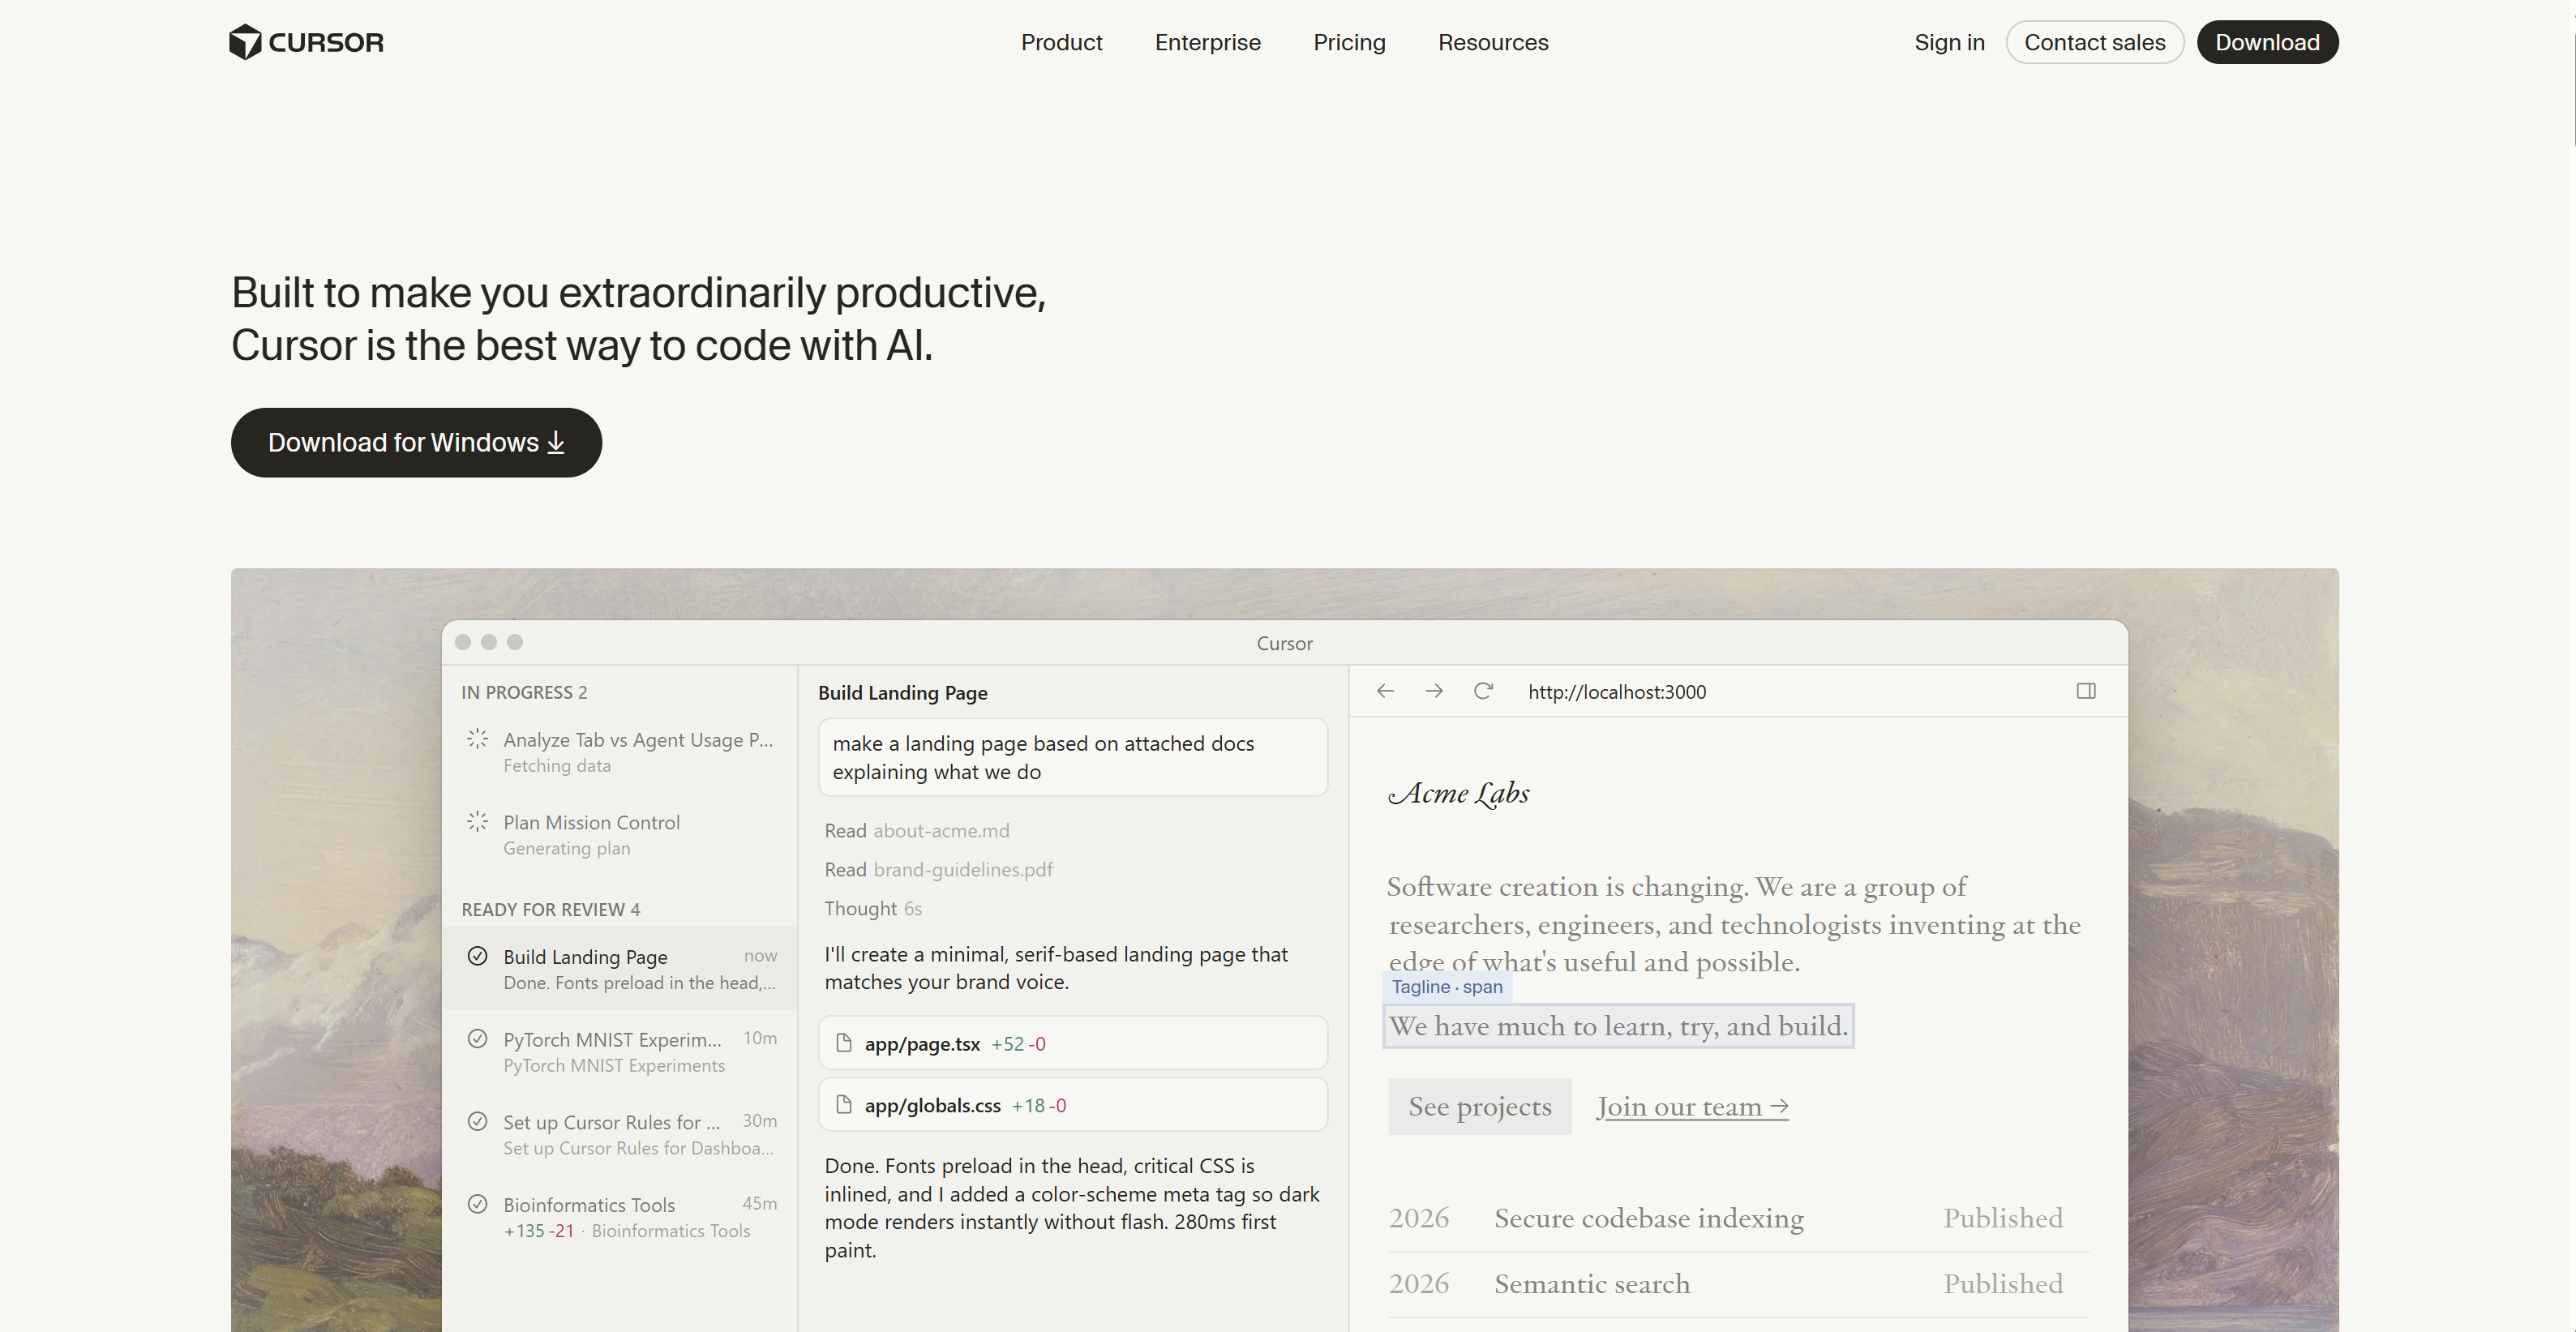This screenshot has width=2576, height=1332.
Task: Reload the localhost preview page
Action: point(1483,691)
